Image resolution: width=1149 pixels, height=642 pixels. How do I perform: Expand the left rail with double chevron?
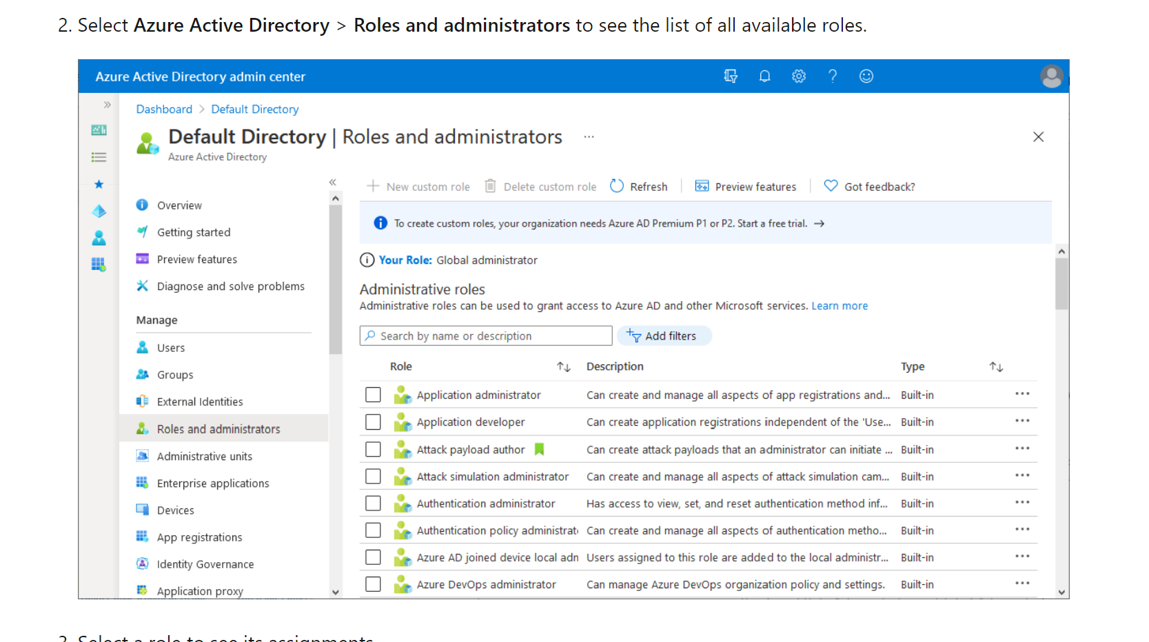coord(107,105)
